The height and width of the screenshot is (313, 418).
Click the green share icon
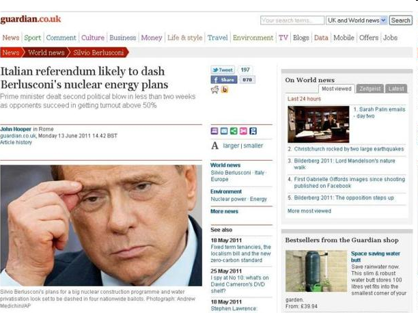click(234, 131)
